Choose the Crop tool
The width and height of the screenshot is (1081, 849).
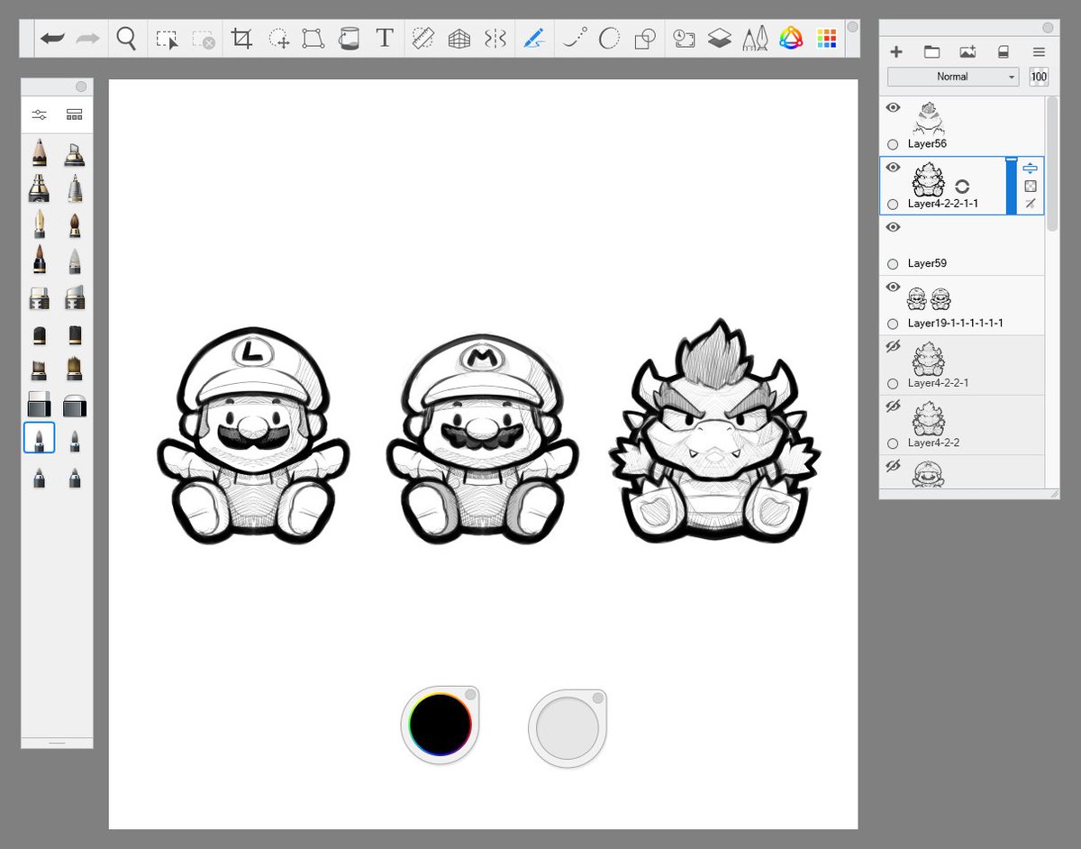(241, 39)
